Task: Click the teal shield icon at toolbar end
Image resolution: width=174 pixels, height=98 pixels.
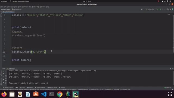Action: click(173, 9)
